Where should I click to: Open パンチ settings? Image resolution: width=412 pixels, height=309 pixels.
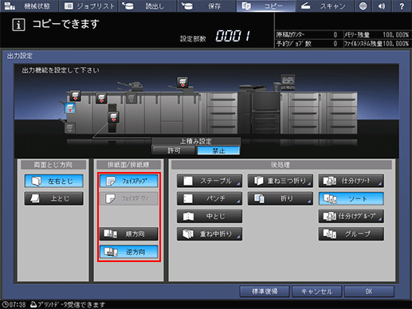210,198
